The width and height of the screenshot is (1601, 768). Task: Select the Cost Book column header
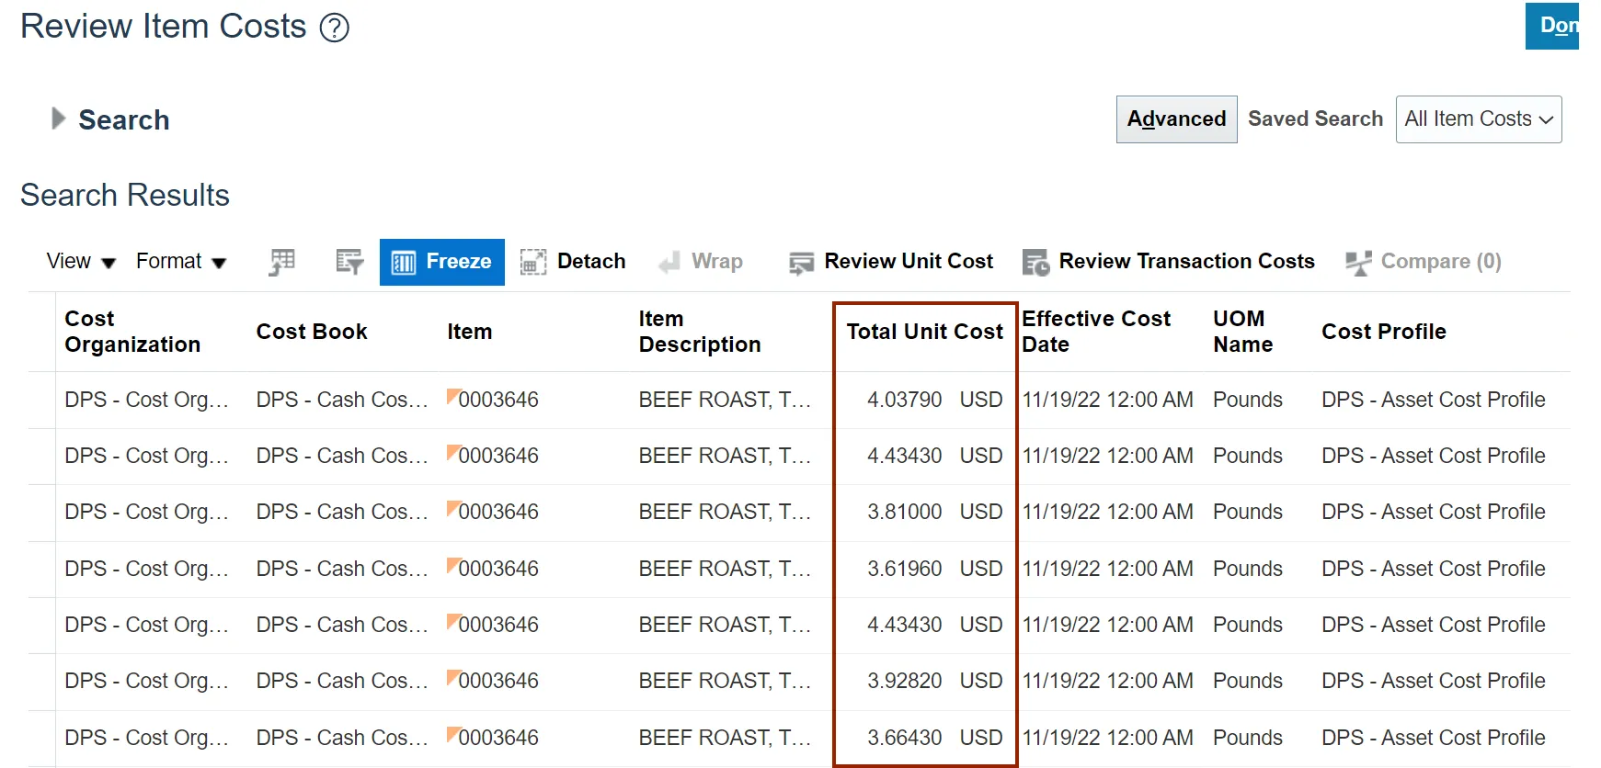312,332
